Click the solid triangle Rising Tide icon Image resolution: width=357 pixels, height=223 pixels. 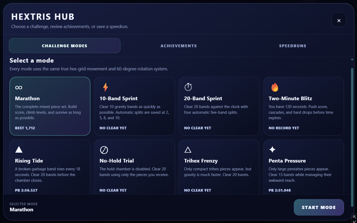click(19, 150)
